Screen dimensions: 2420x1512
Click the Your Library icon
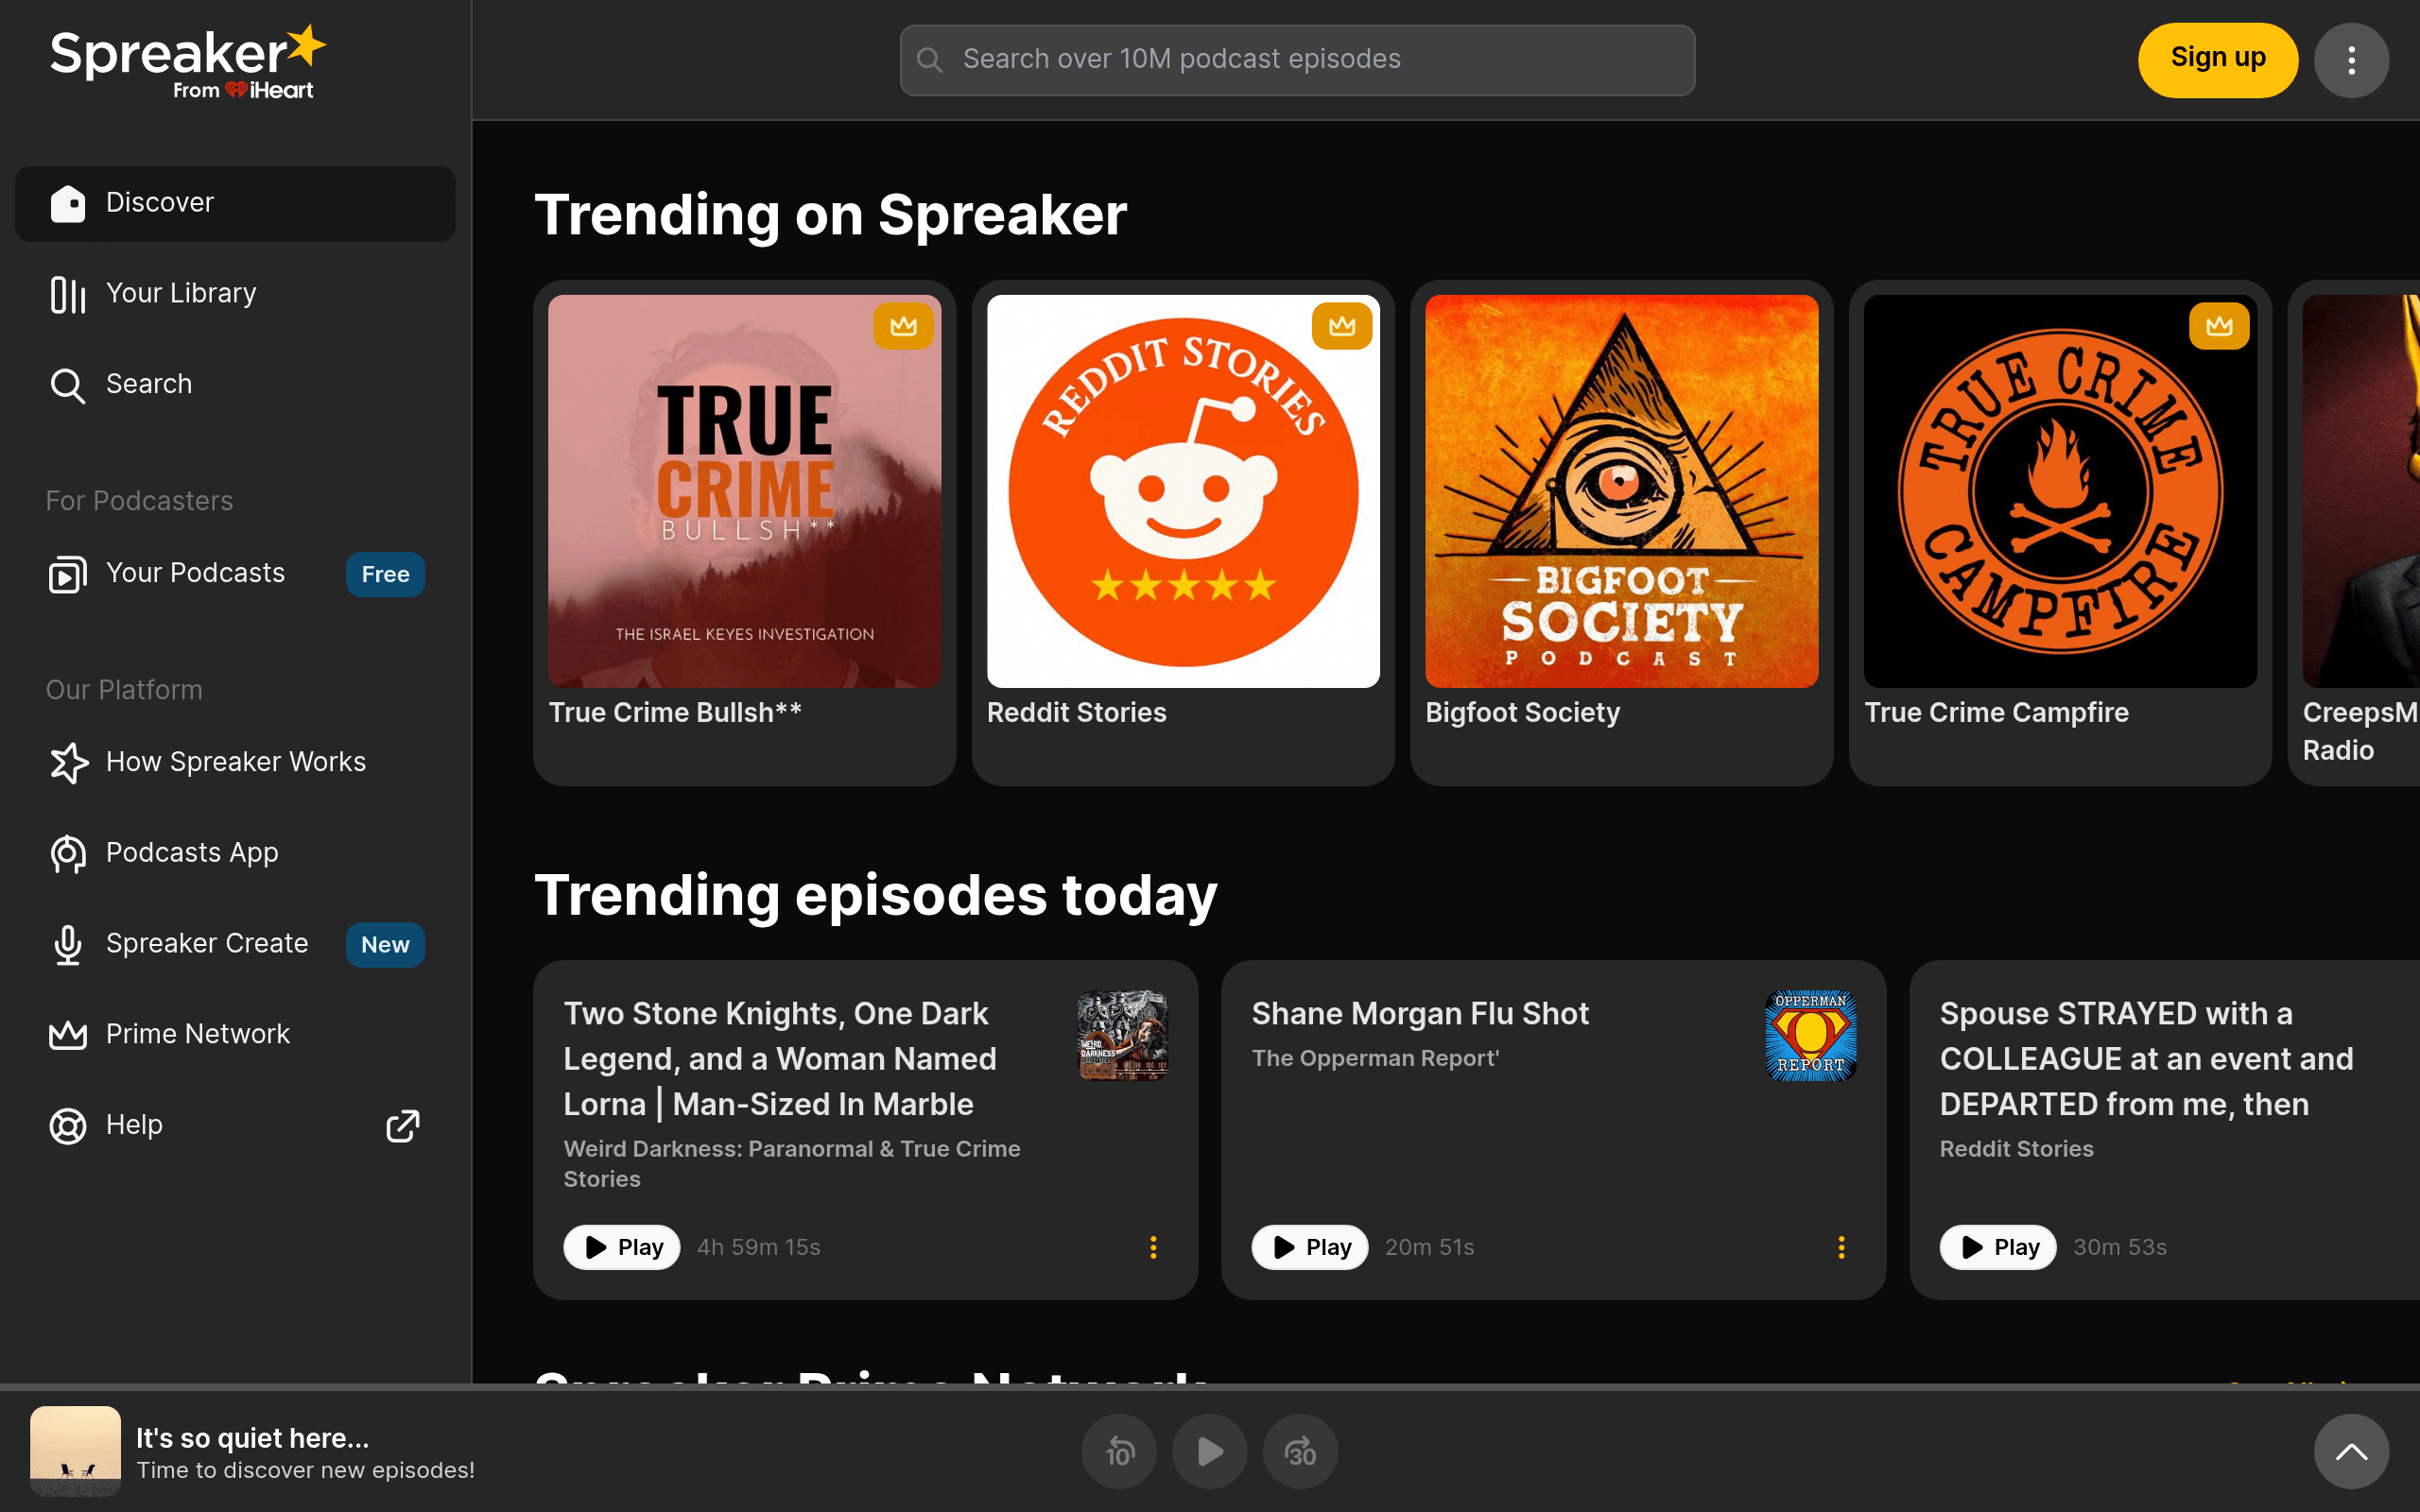pos(68,294)
